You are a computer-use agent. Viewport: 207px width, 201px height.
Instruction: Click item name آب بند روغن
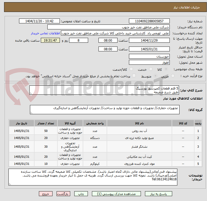click(139, 131)
